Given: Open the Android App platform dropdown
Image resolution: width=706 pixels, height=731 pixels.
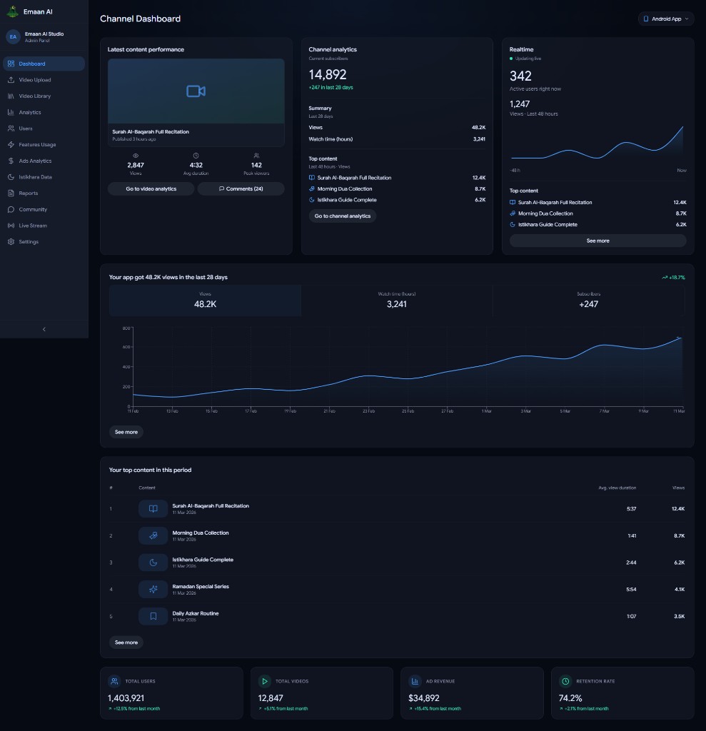Looking at the screenshot, I should pos(666,19).
